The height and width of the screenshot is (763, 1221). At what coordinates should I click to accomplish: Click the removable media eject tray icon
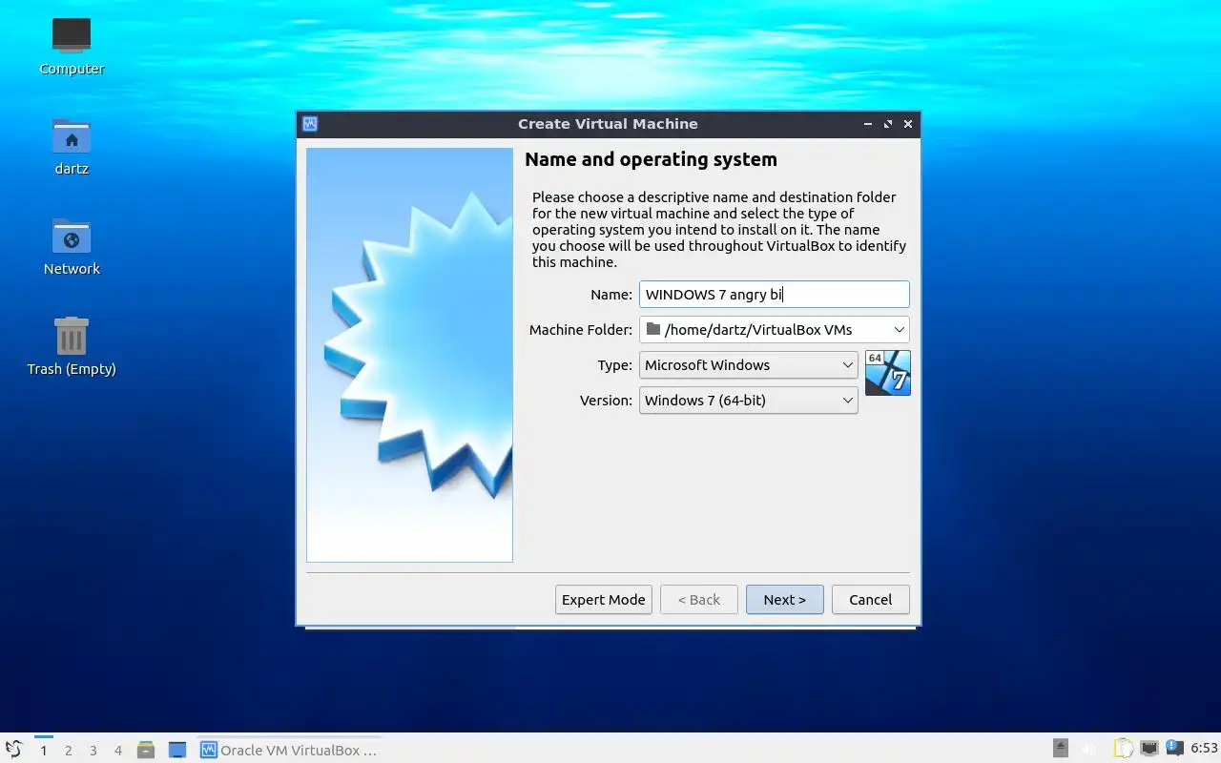pos(1061,749)
